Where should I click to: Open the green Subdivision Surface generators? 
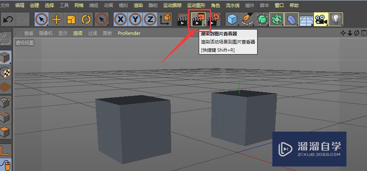pyautogui.click(x=262, y=19)
